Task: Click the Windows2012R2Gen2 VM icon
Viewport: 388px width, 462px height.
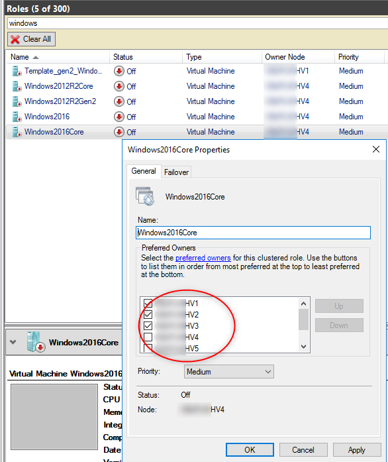Action: pos(17,101)
